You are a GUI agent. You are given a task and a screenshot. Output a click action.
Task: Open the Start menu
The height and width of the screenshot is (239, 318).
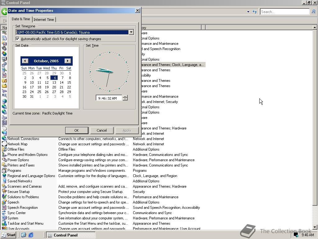click(x=8, y=235)
